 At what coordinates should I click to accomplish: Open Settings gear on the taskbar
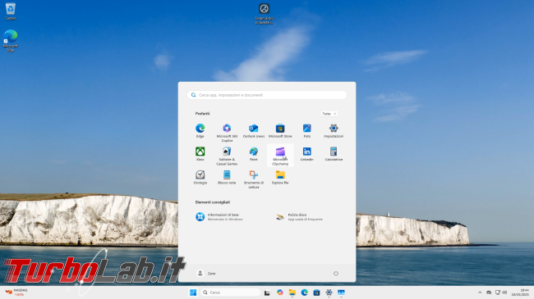[329, 292]
